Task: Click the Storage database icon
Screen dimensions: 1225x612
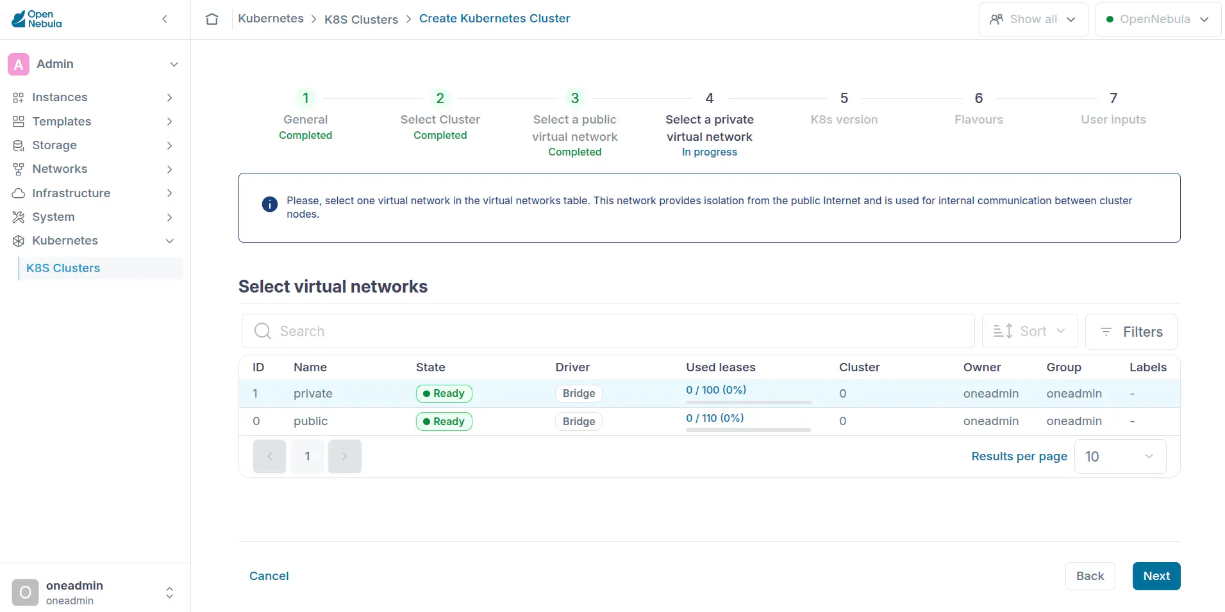Action: [x=19, y=145]
